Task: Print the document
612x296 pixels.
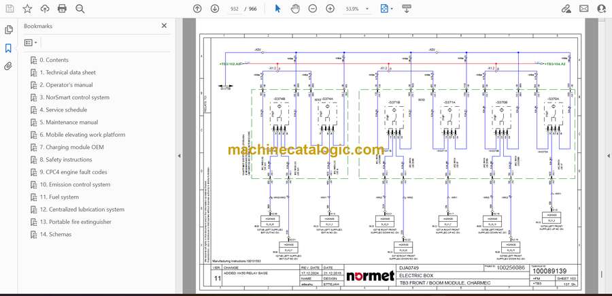Action: click(62, 9)
